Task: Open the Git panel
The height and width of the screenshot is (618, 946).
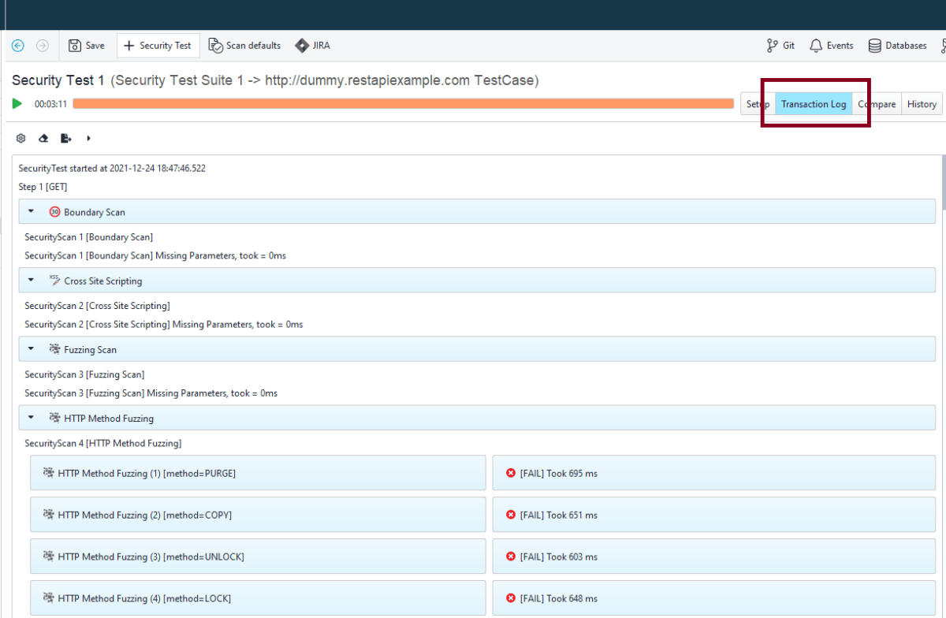Action: click(780, 46)
